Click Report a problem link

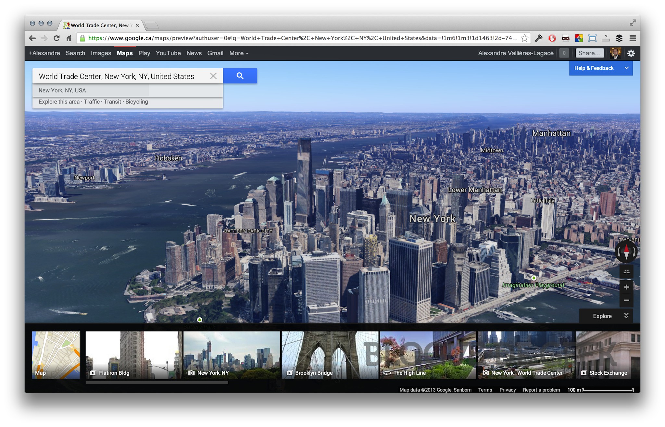(x=541, y=390)
